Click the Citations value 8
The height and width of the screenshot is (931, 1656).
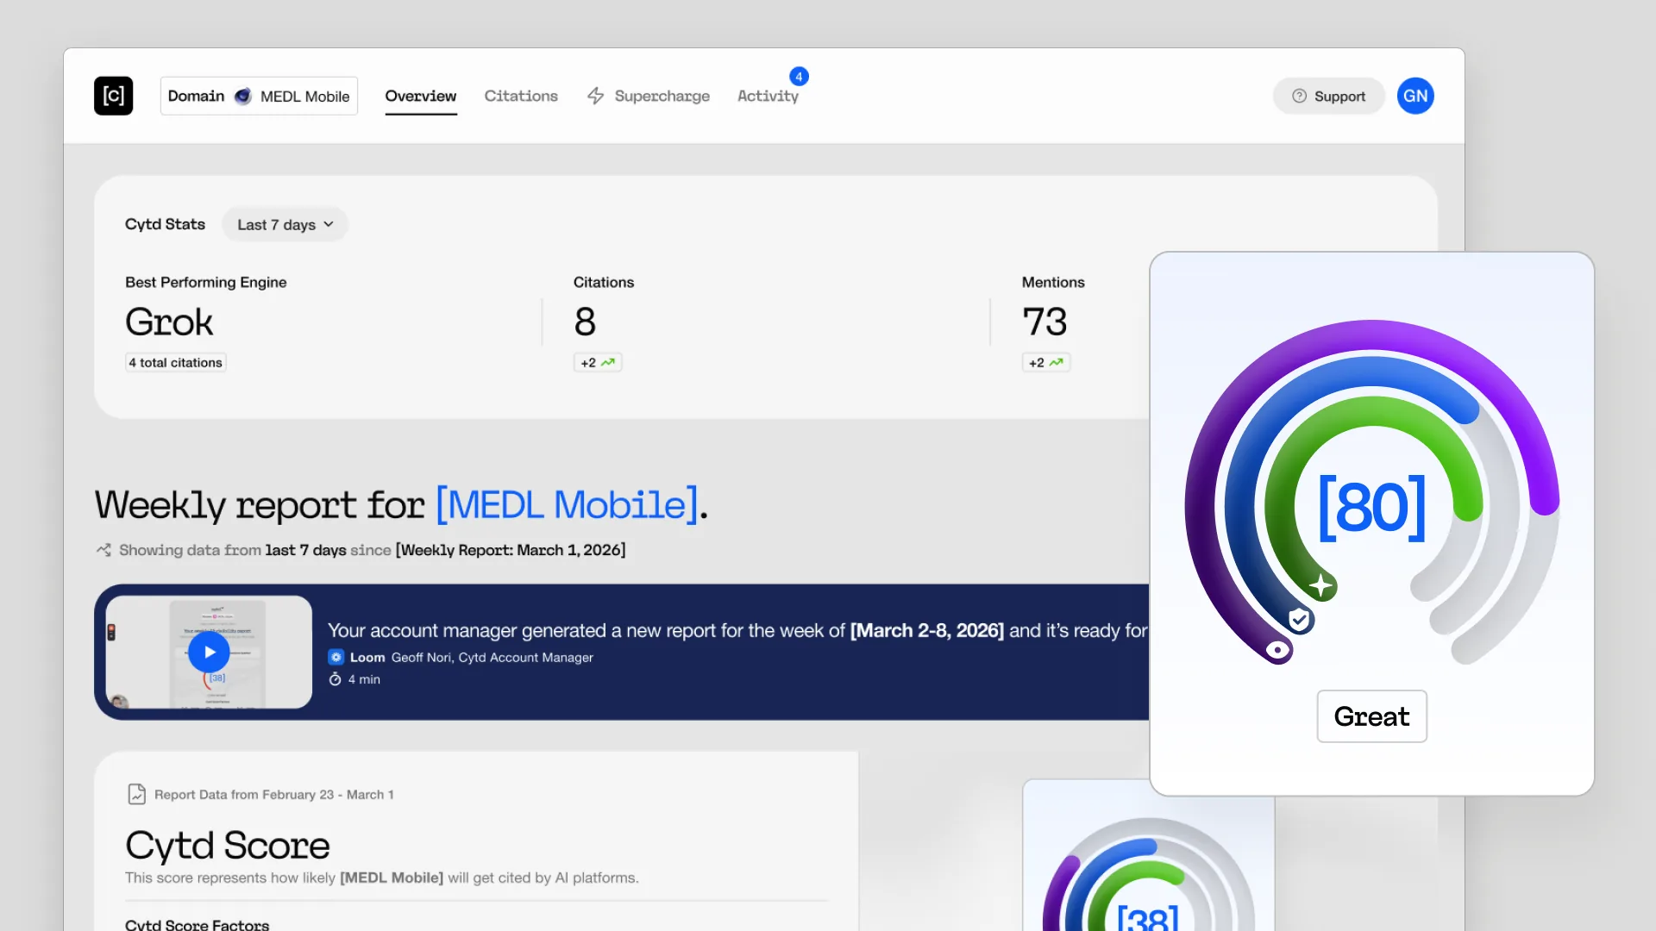tap(585, 322)
